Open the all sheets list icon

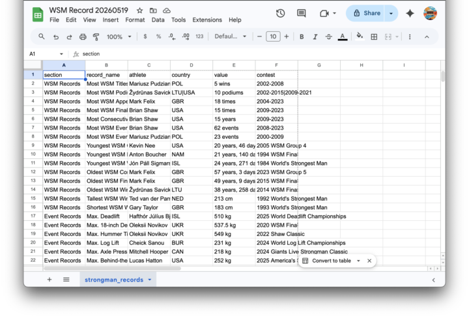tap(66, 280)
